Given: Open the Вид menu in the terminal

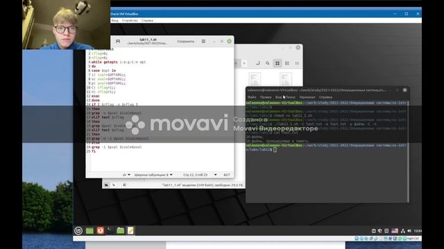Looking at the screenshot, I should pos(278,97).
